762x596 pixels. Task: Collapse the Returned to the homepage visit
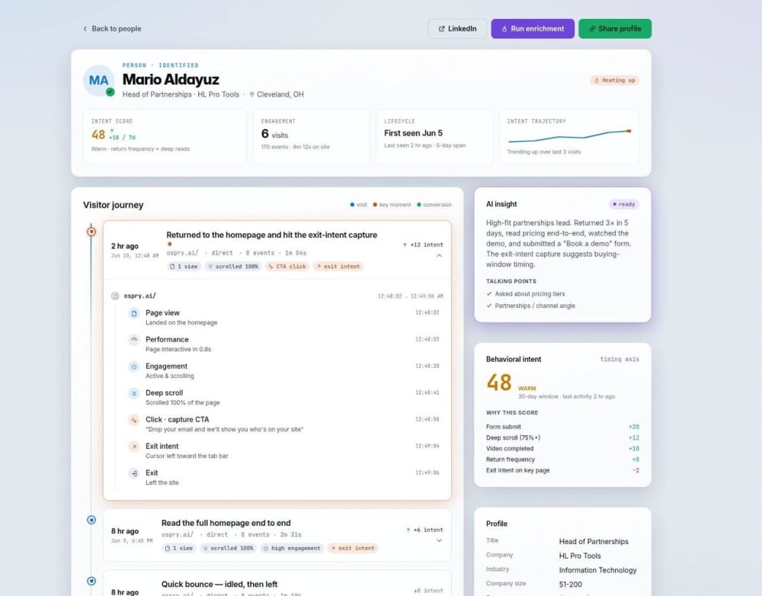click(440, 256)
